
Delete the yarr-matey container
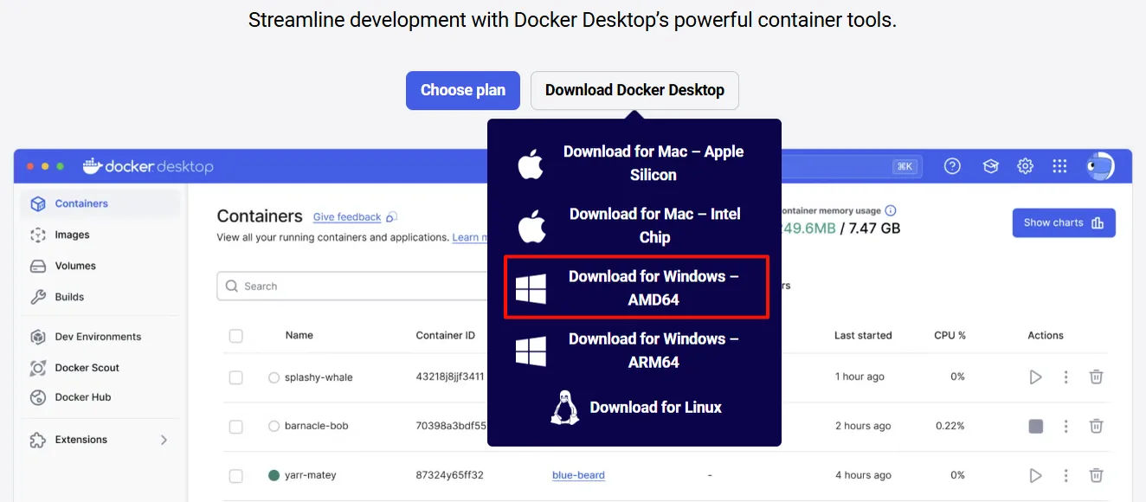1096,475
